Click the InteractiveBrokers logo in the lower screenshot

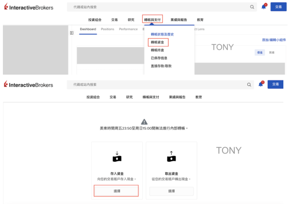pyautogui.click(x=29, y=85)
